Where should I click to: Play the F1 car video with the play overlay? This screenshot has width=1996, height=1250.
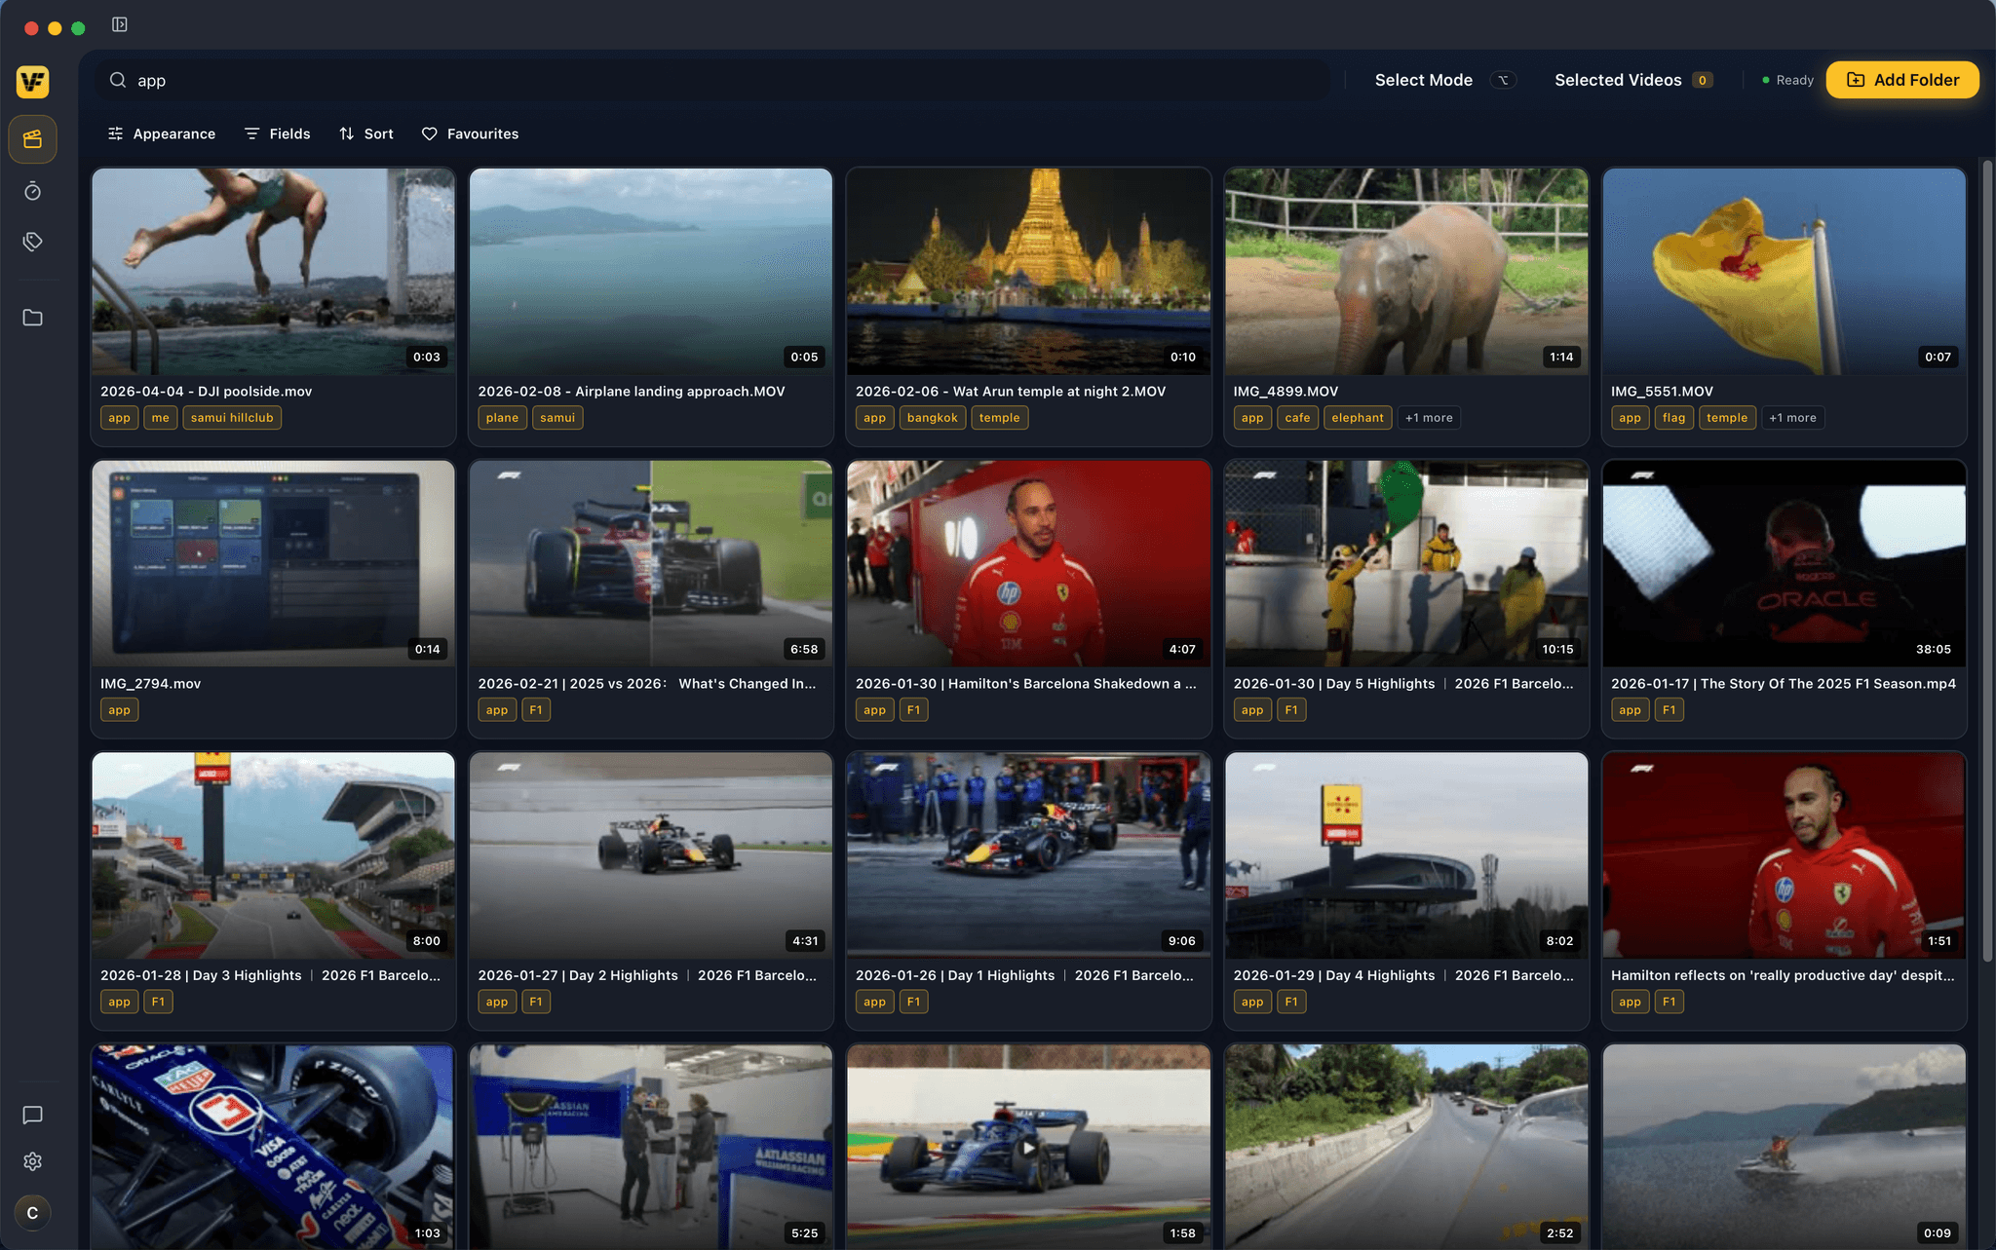click(1028, 1147)
